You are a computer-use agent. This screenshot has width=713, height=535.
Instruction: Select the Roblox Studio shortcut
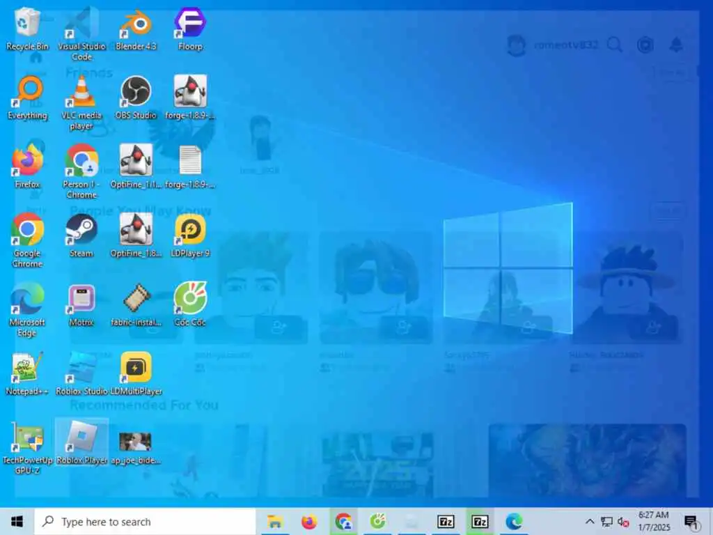tap(82, 373)
